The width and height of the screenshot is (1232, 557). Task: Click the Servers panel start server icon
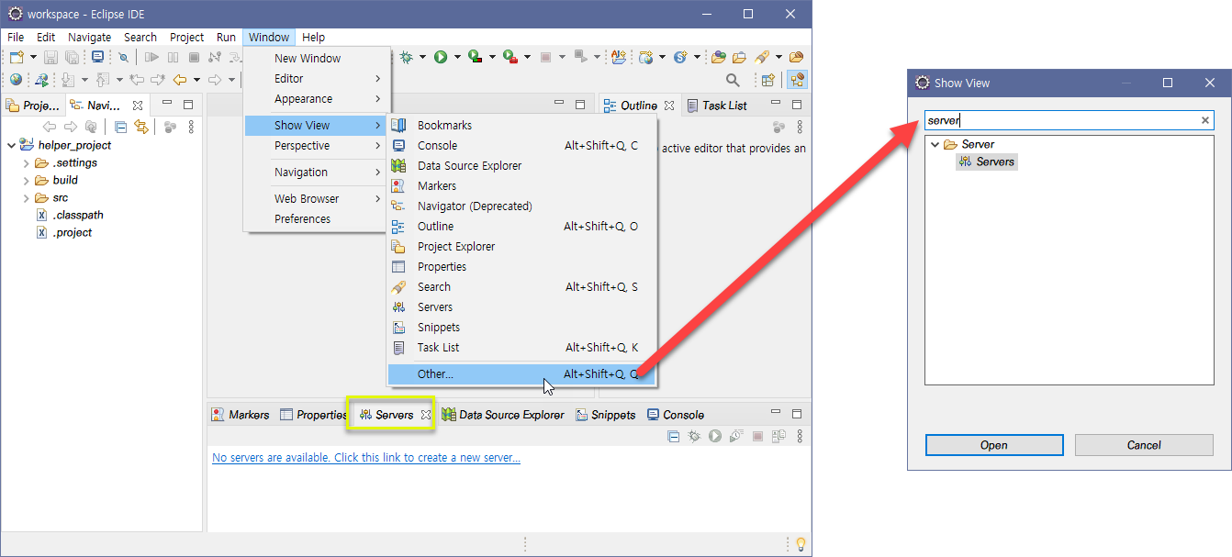coord(715,436)
